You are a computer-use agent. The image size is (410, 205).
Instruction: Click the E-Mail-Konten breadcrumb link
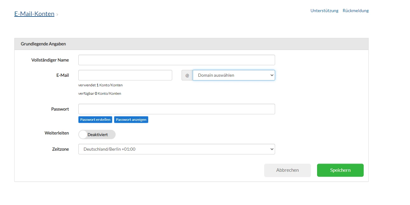pyautogui.click(x=34, y=14)
